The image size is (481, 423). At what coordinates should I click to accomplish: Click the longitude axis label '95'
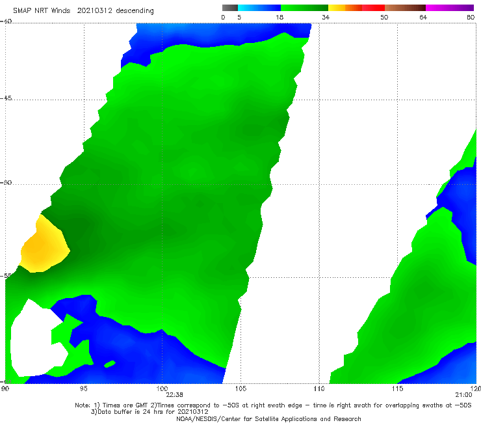click(83, 389)
